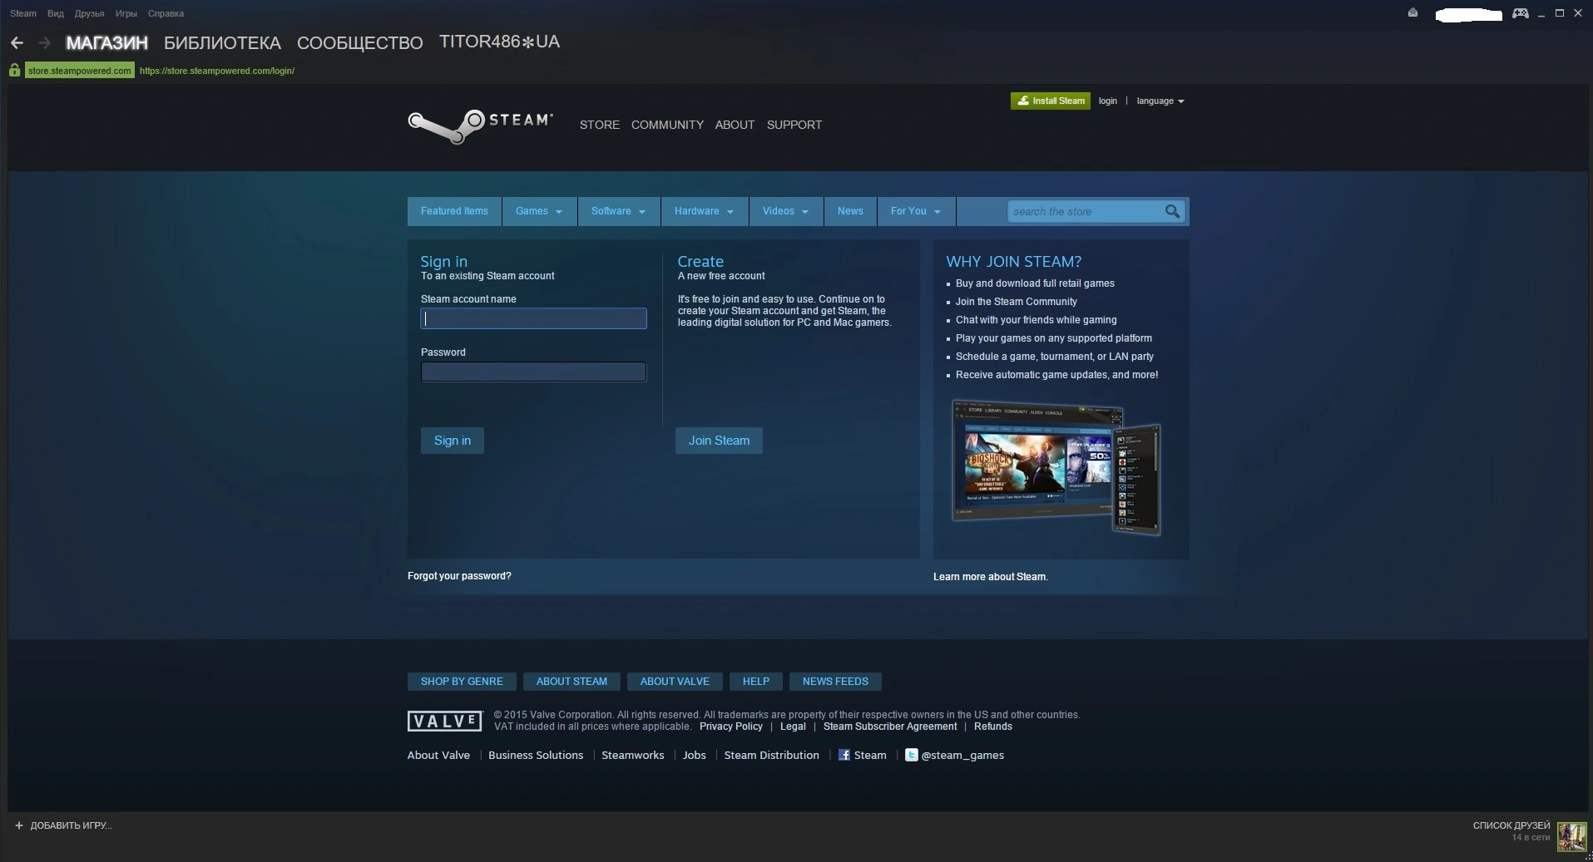Open the Legal link in footer
Screen dimensions: 1593x862
pyautogui.click(x=793, y=727)
